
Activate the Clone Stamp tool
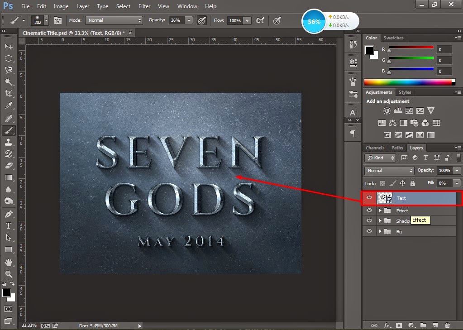point(8,142)
